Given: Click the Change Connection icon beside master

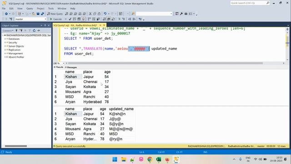Looking at the screenshot, I should click(11, 19).
